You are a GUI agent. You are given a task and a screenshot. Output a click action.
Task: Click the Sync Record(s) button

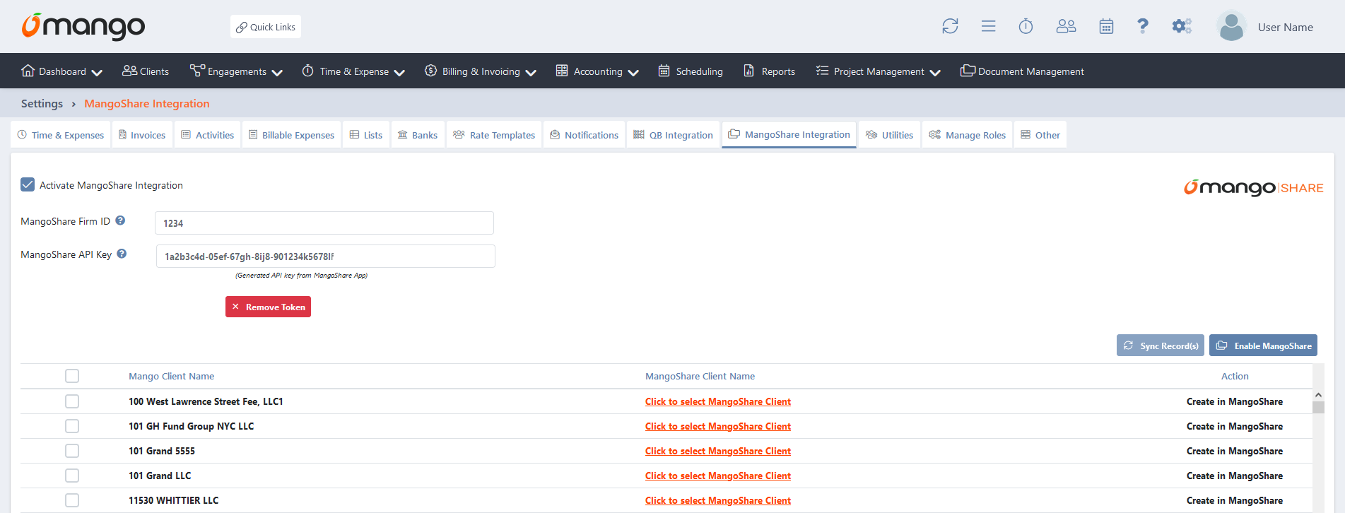click(x=1160, y=346)
